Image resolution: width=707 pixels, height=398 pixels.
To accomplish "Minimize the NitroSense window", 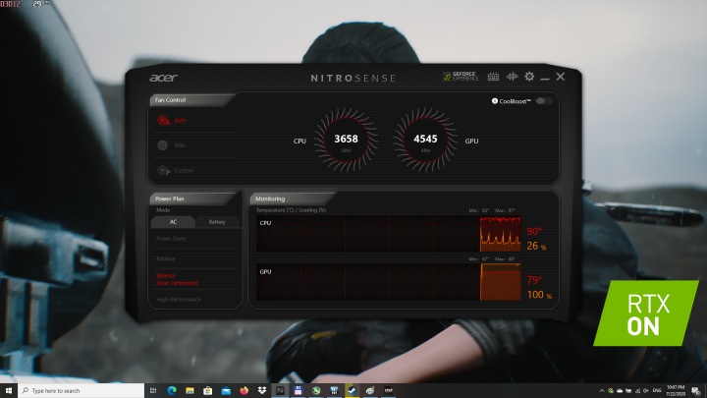I will [545, 78].
